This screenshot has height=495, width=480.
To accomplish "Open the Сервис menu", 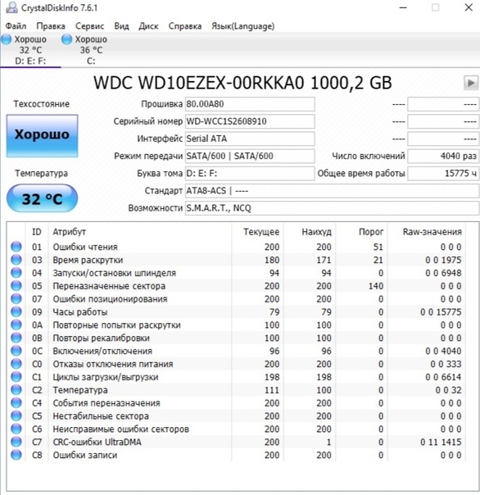I will point(89,26).
